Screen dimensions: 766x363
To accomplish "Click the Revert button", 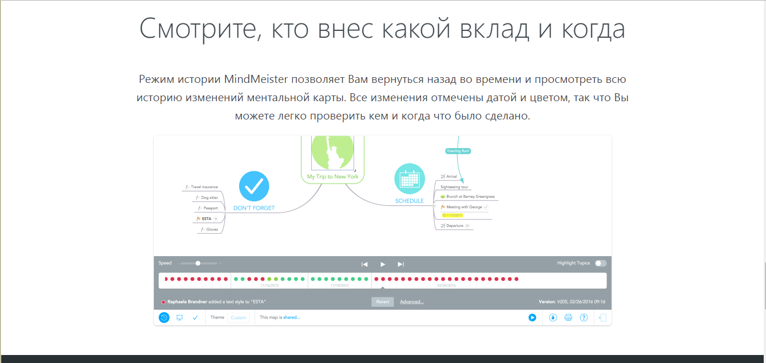I will tap(382, 302).
